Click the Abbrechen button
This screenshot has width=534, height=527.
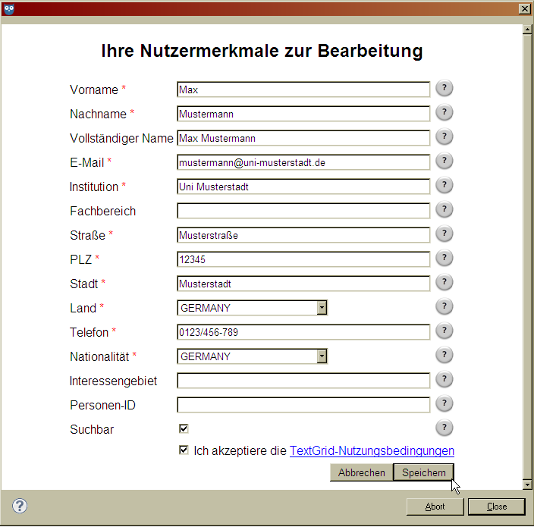(361, 472)
